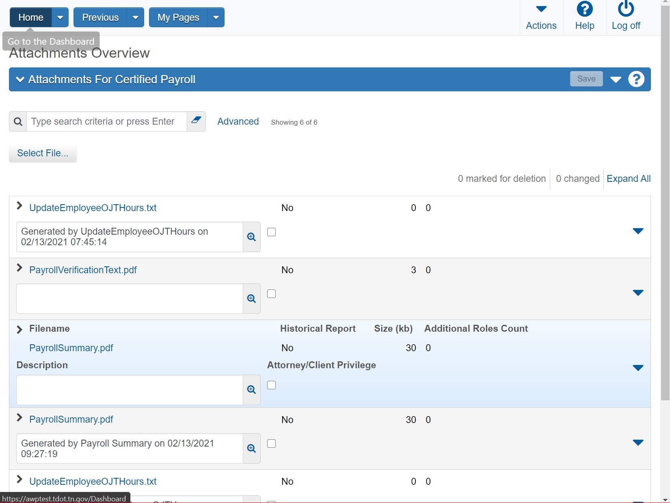Click the page vertical scrollbar
This screenshot has width=670, height=503.
click(x=665, y=203)
